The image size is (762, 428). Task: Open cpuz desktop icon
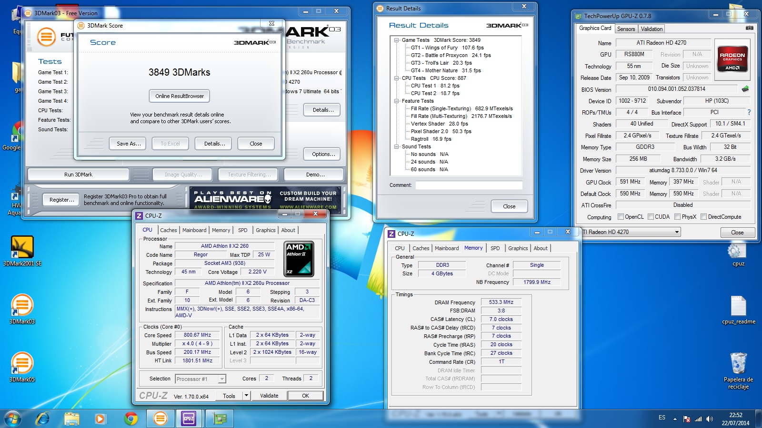[x=738, y=254]
